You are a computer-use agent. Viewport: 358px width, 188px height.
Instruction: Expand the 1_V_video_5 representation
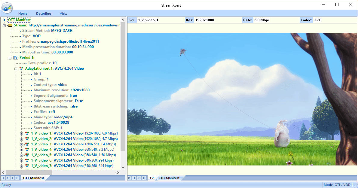pos(21,155)
